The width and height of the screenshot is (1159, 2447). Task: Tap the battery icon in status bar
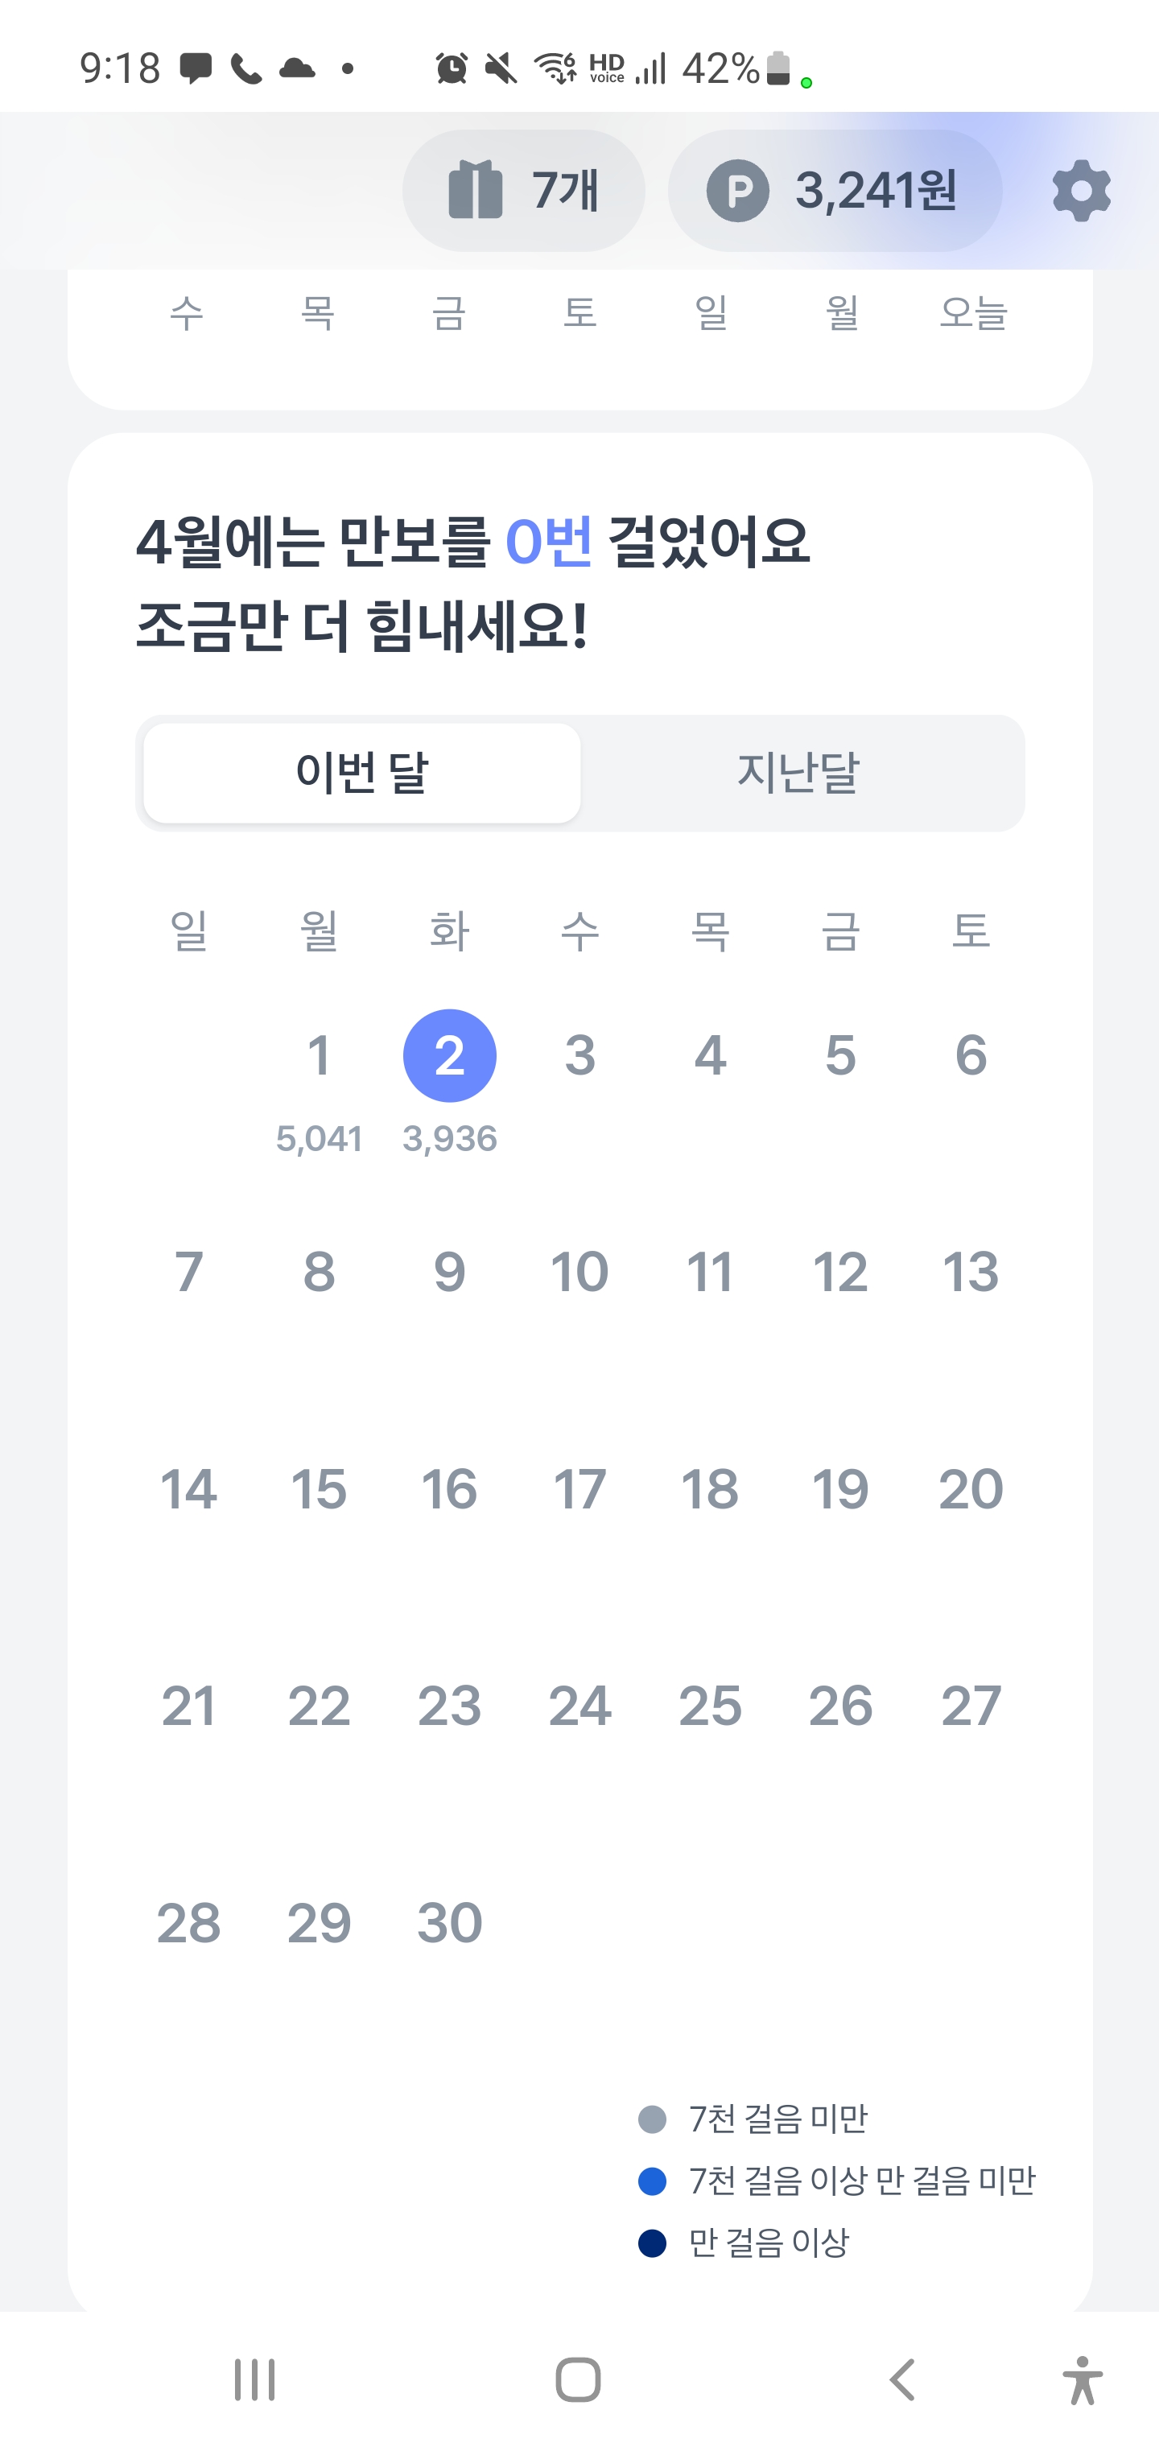(x=778, y=68)
